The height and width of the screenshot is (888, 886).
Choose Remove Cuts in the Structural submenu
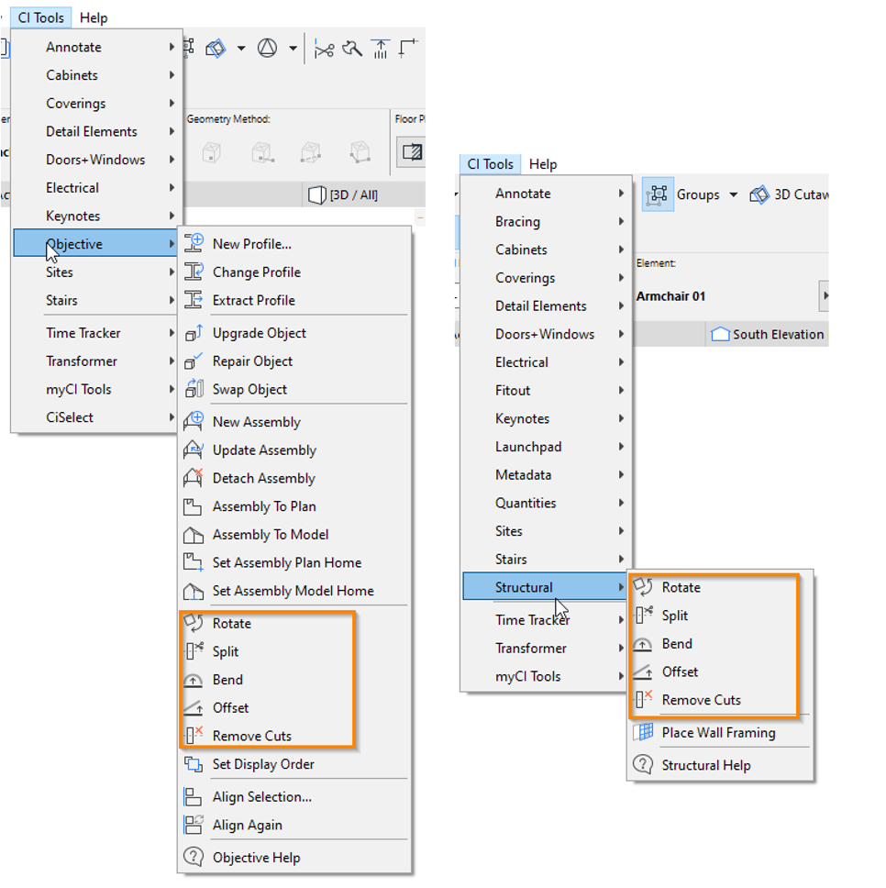[701, 700]
